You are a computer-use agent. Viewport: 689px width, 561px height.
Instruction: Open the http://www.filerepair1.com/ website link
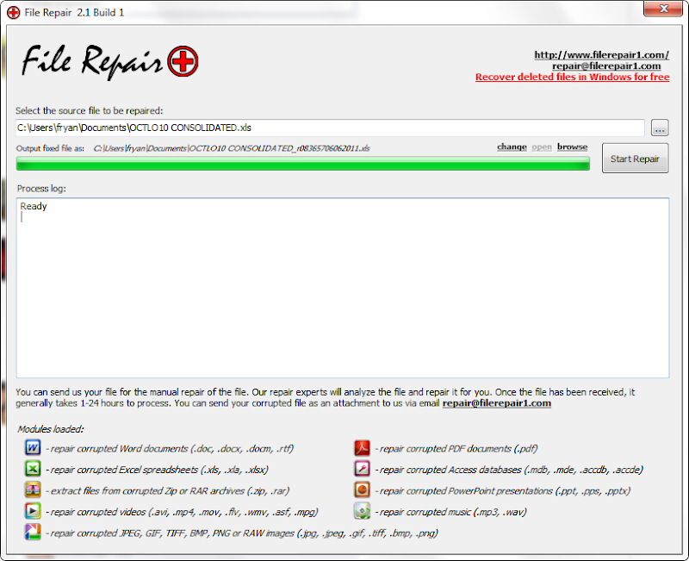pyautogui.click(x=601, y=55)
